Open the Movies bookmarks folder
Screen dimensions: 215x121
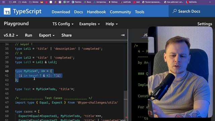(x=34, y=2)
